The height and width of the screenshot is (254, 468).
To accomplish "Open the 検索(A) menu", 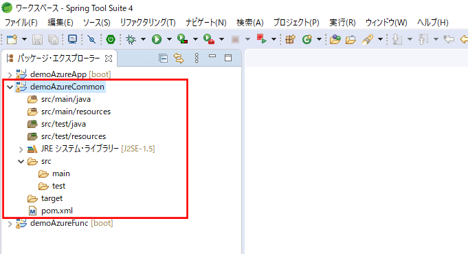I will [x=250, y=23].
